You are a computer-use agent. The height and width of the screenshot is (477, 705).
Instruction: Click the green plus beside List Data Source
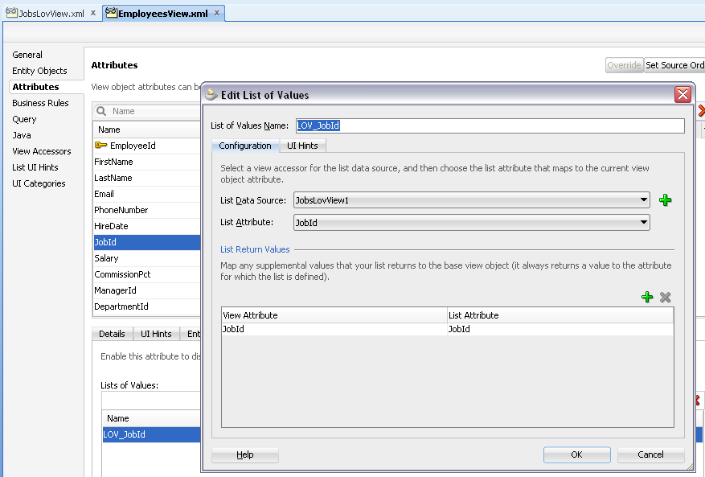coord(665,199)
